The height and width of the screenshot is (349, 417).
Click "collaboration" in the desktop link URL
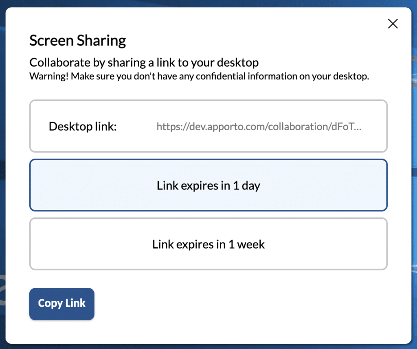pyautogui.click(x=297, y=127)
